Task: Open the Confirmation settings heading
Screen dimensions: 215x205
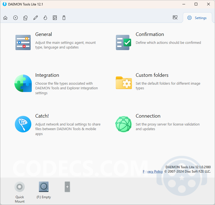Action: pos(150,34)
